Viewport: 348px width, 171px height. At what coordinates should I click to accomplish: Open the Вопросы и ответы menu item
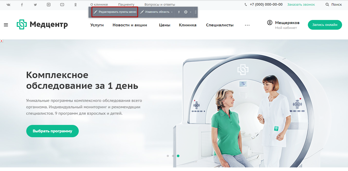pos(160,5)
